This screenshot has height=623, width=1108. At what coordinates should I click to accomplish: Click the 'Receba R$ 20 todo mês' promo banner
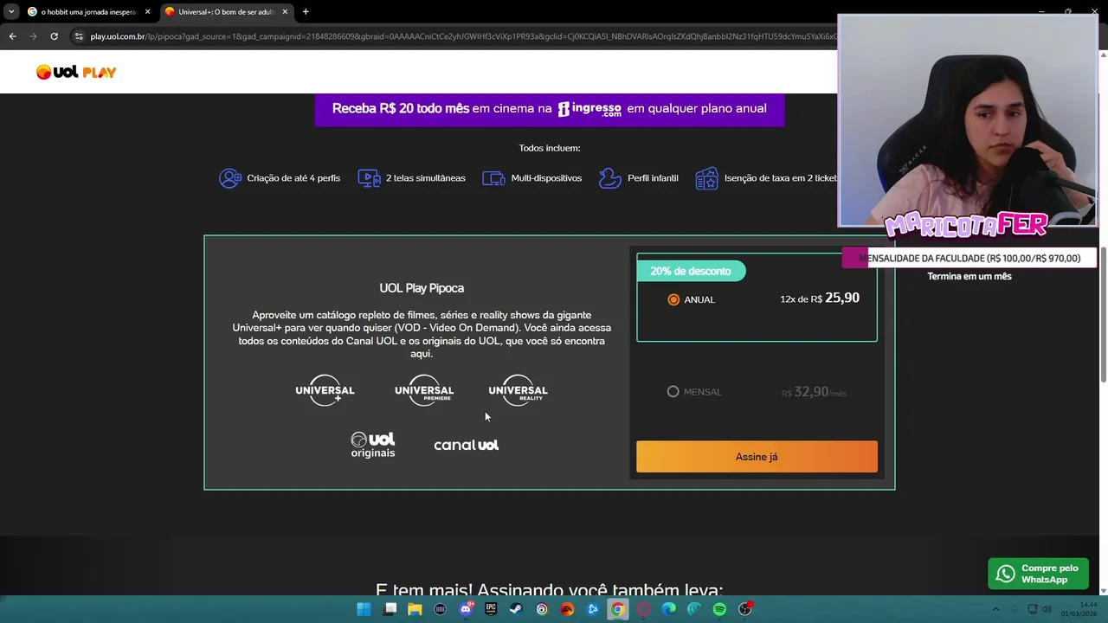pyautogui.click(x=550, y=109)
